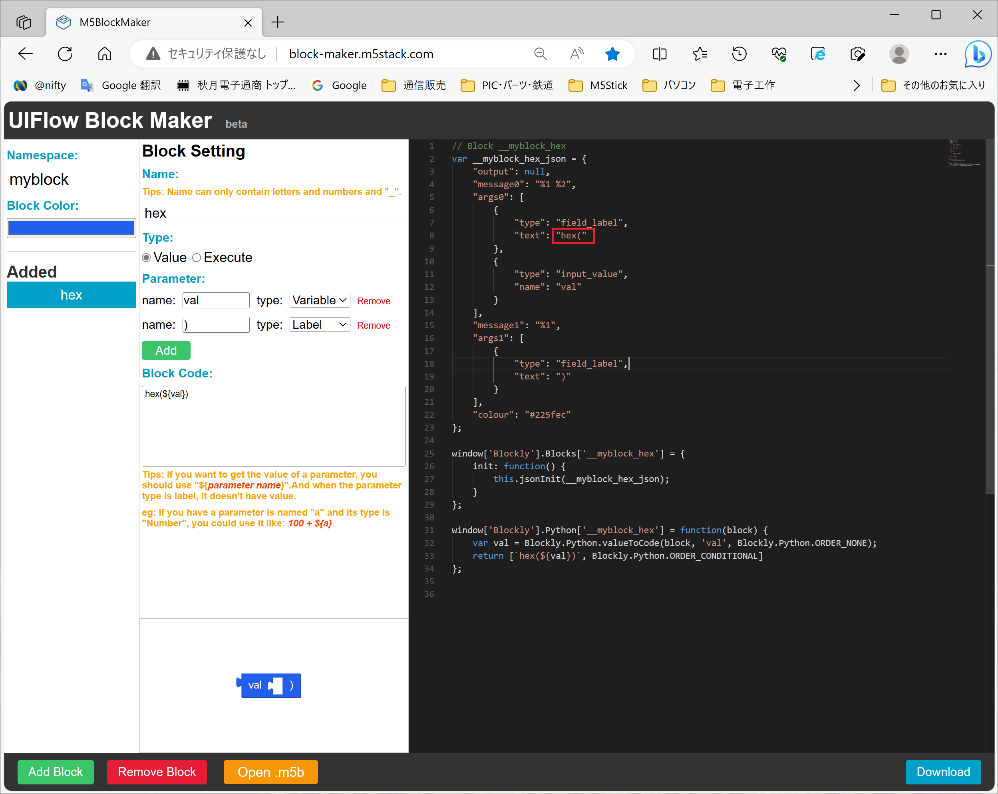The image size is (998, 794).
Task: Click the green Add parameter button
Action: pos(166,351)
